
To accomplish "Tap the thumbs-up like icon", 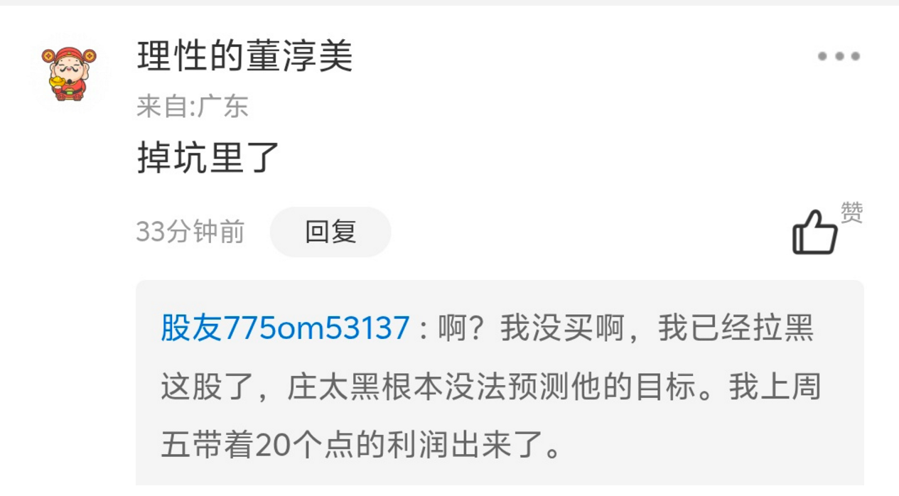I will tap(815, 232).
